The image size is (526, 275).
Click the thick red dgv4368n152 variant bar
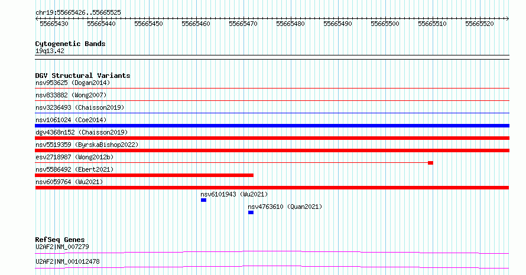coord(272,138)
